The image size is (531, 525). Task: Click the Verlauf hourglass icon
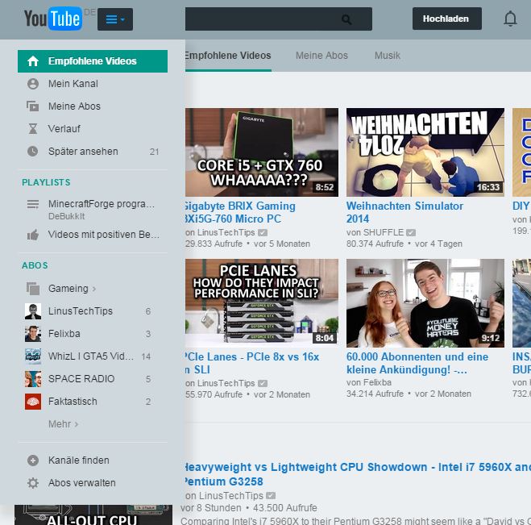pos(33,129)
